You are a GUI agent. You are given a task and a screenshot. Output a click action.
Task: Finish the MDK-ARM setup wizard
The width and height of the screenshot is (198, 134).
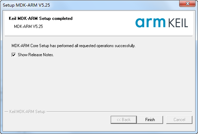pos(150,120)
